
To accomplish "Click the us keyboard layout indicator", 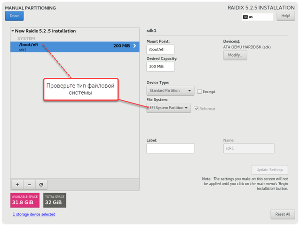I will coord(257,17).
